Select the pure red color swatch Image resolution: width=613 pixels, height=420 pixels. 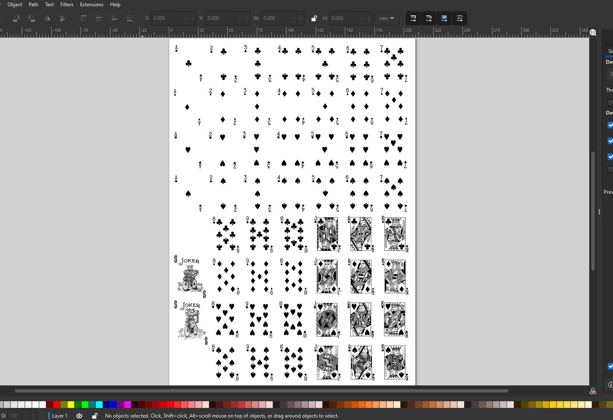[56, 404]
